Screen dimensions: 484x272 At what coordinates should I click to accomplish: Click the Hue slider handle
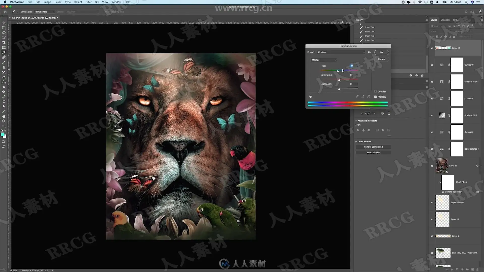click(x=338, y=71)
